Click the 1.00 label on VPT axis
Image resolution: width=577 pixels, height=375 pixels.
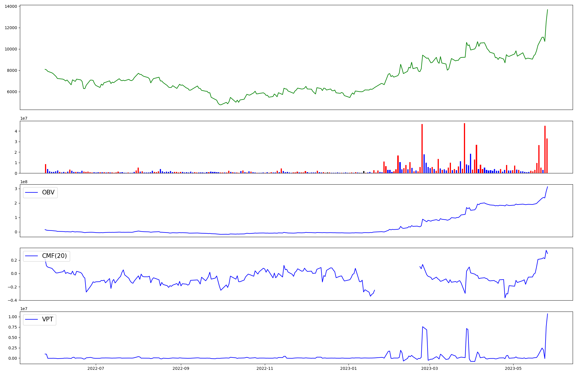click(13, 317)
